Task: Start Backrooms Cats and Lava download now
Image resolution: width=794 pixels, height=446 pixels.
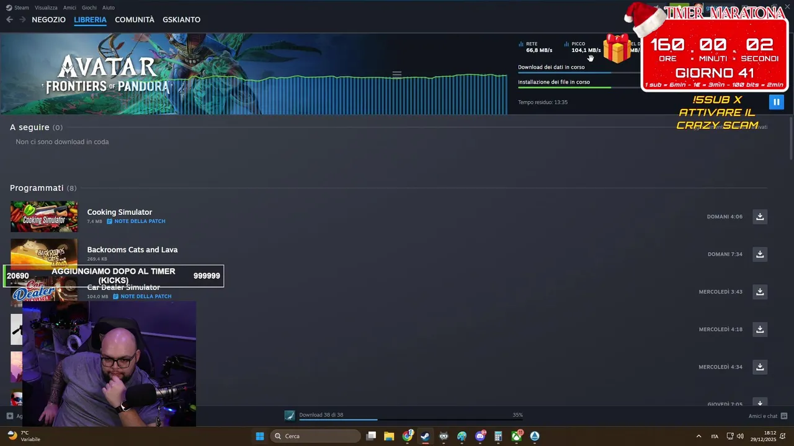Action: click(x=760, y=254)
